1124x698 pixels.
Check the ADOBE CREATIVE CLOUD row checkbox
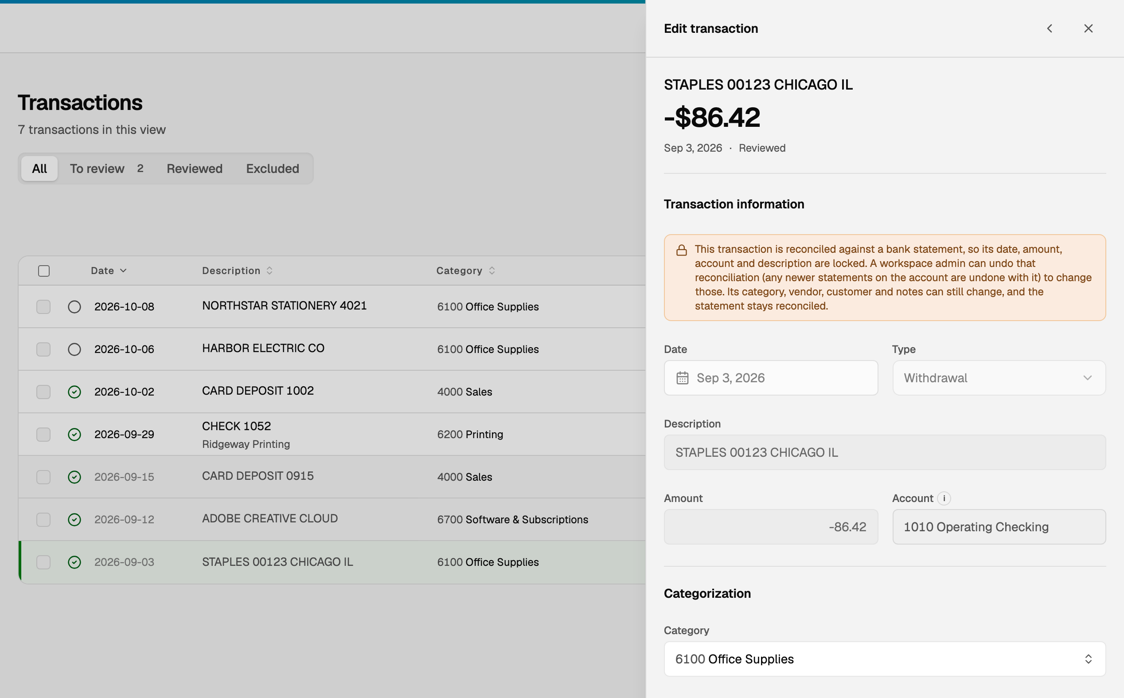coord(43,520)
